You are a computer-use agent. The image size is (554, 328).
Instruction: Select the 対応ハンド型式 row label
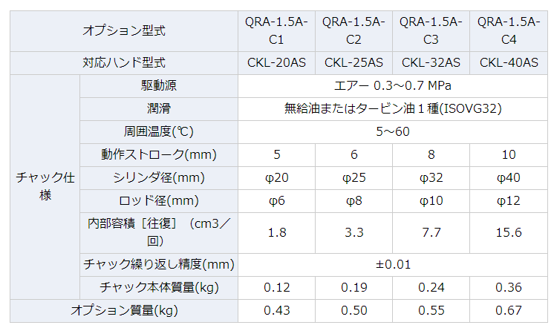123,63
